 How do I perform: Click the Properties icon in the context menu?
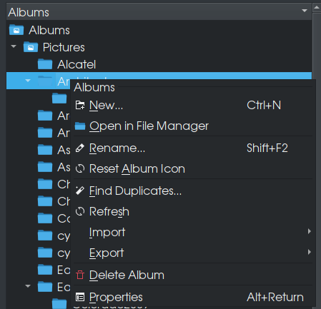80,297
